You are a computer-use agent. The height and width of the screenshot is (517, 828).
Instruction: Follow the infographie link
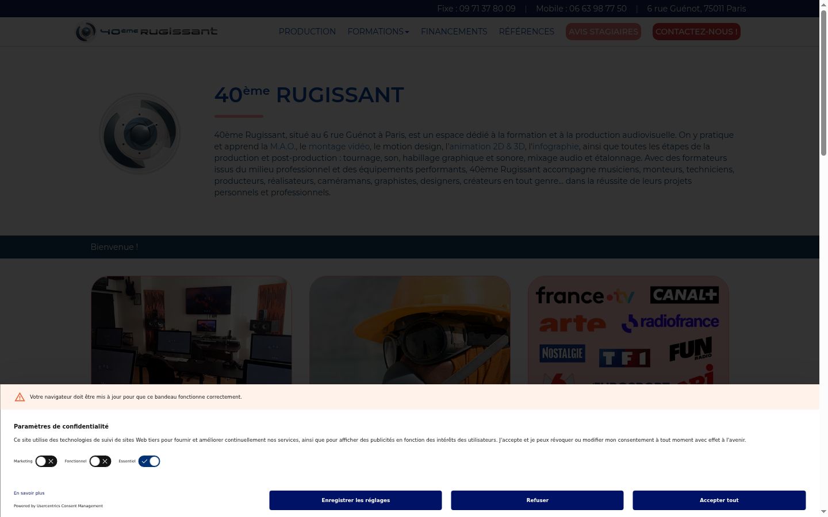(555, 146)
